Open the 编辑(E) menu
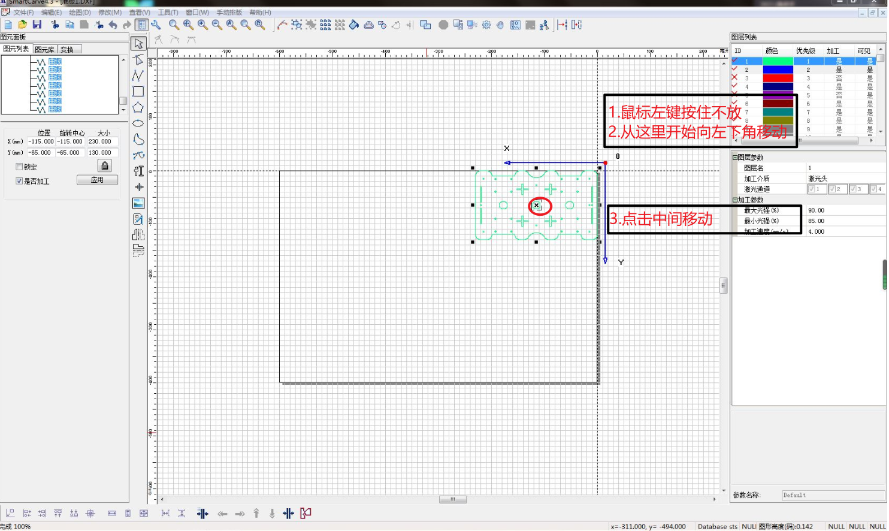889x531 pixels. click(52, 13)
